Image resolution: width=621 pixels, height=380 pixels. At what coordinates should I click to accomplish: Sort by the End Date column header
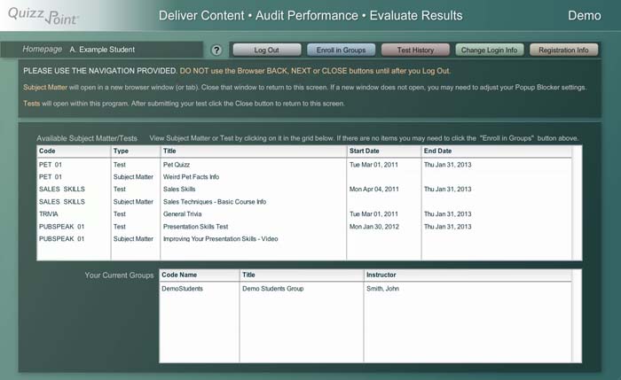click(497, 151)
